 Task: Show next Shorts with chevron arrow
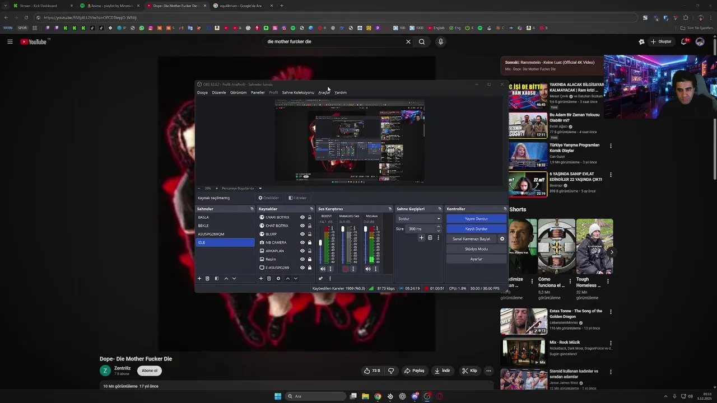coord(611,252)
